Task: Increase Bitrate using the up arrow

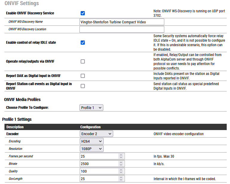Action: (x=121, y=162)
